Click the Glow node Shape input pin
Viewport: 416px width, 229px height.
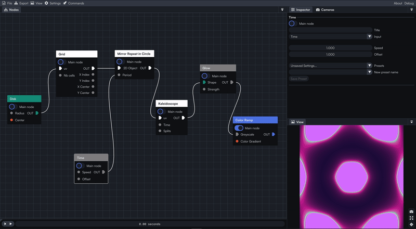pyautogui.click(x=204, y=82)
